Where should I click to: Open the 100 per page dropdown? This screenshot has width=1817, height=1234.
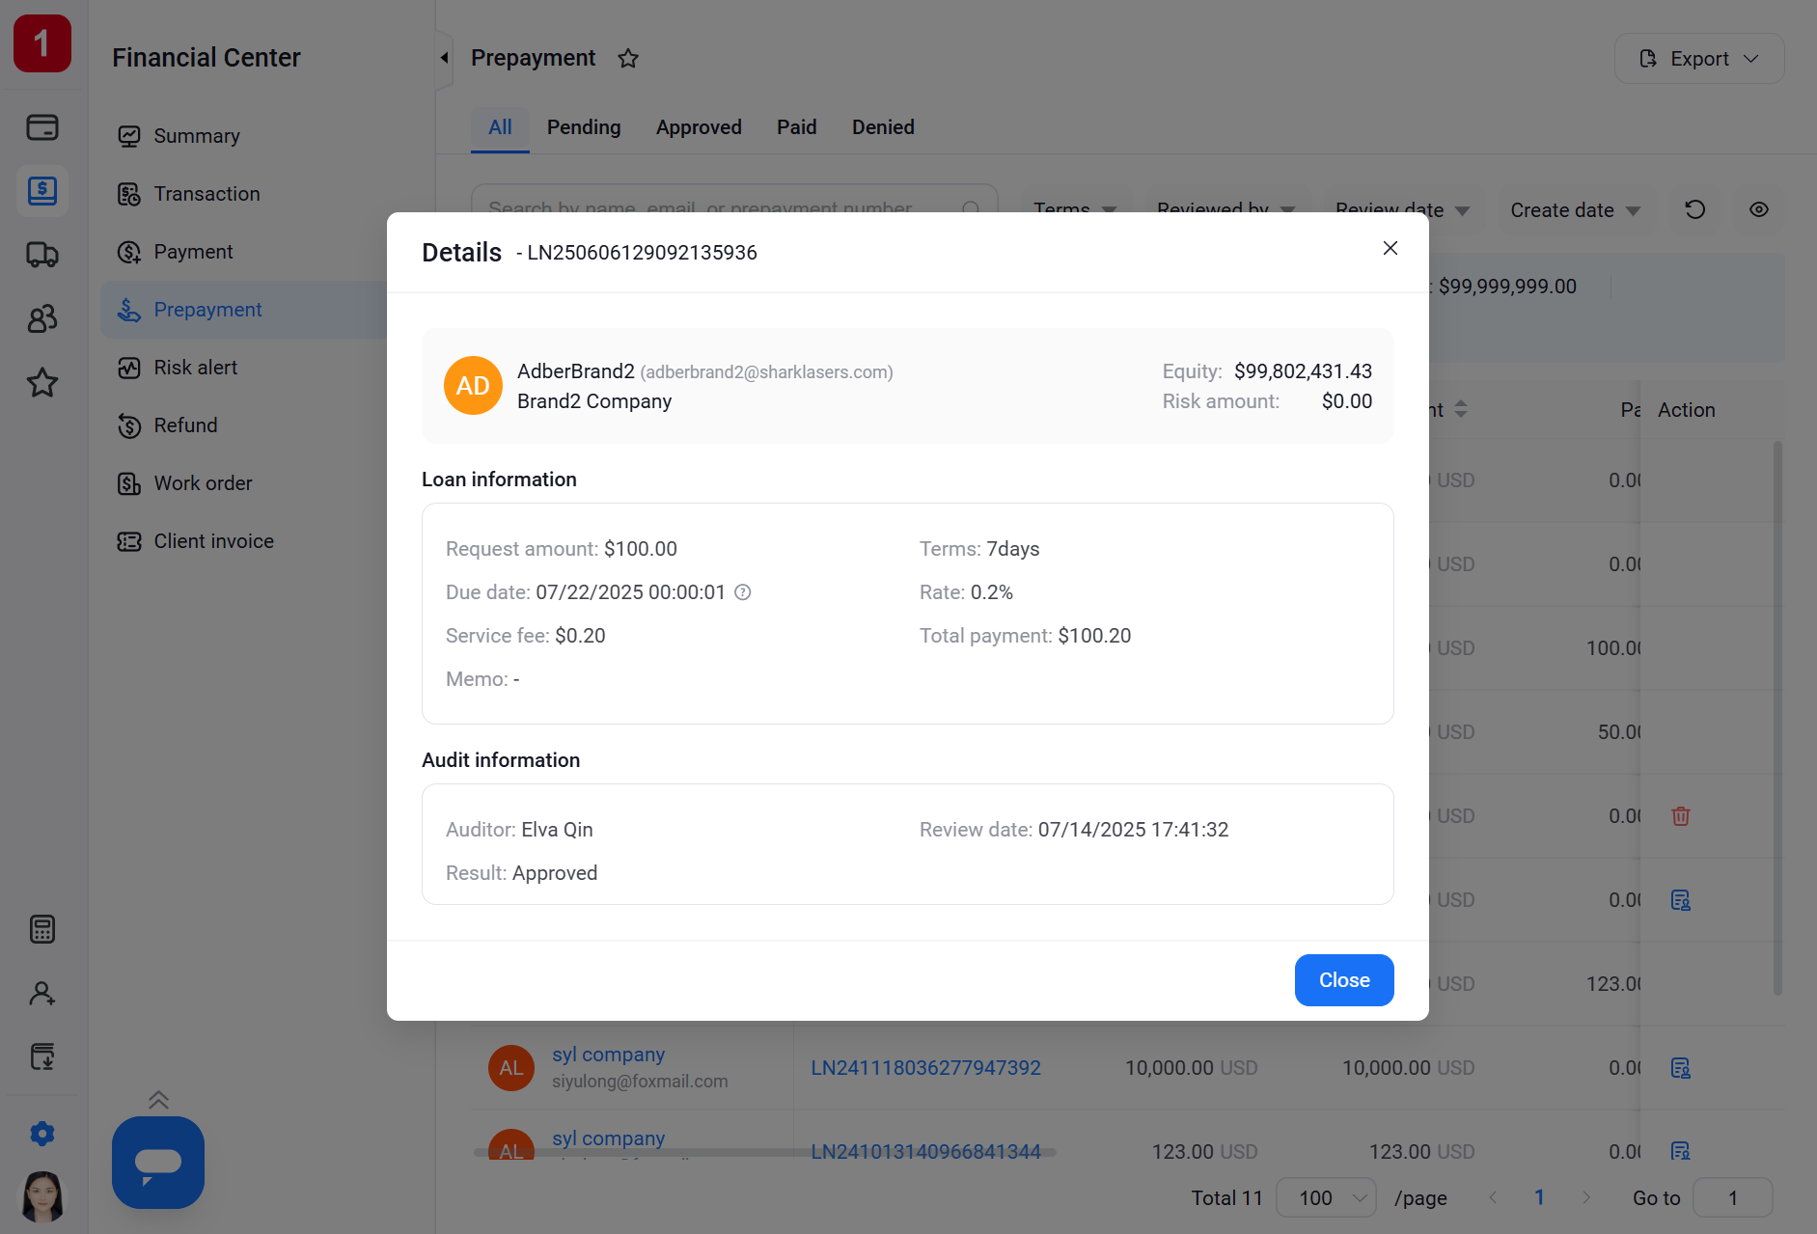pos(1327,1198)
